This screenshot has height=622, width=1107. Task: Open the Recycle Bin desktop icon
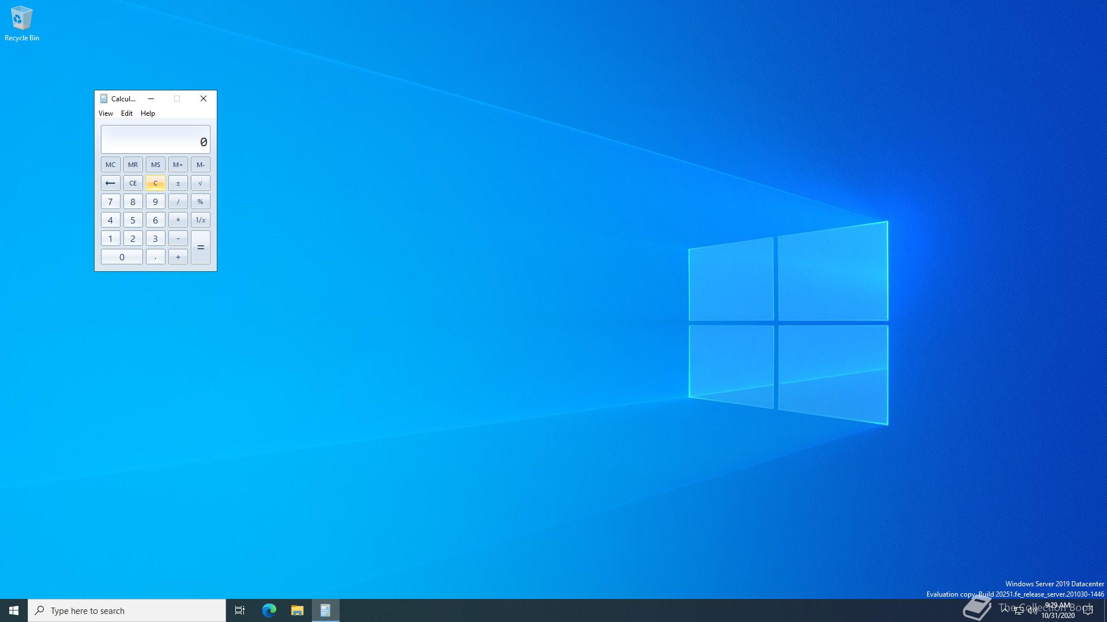[x=21, y=23]
